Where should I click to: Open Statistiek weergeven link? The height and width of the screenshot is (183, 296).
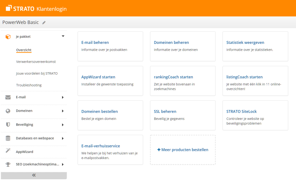click(x=245, y=43)
